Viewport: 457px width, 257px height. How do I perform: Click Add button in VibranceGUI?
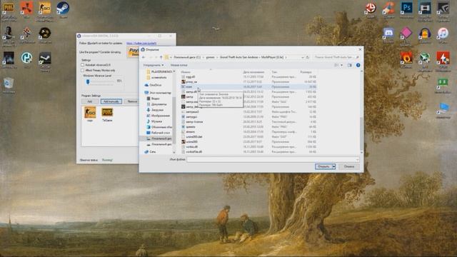[x=90, y=101]
